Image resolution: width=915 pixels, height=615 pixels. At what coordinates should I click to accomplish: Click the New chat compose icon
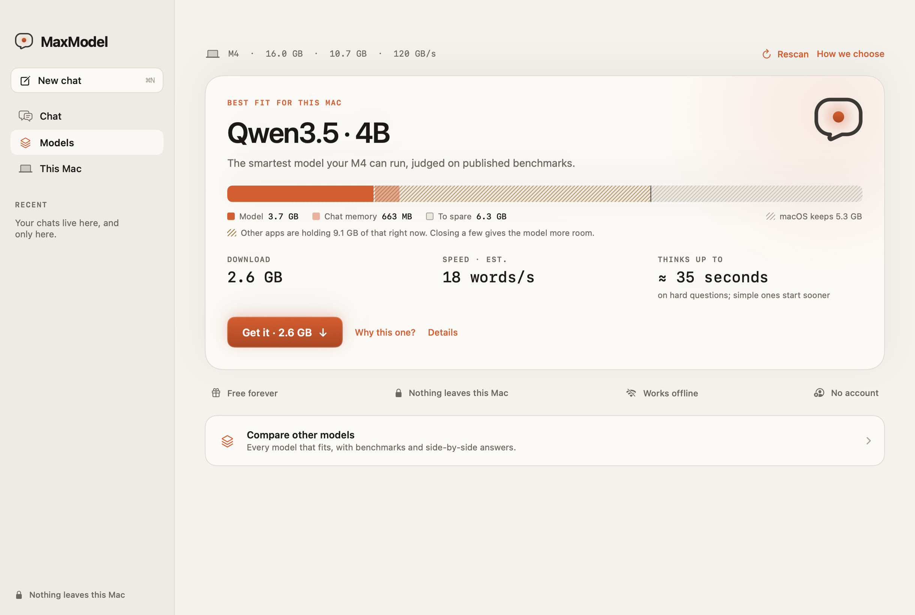coord(25,81)
